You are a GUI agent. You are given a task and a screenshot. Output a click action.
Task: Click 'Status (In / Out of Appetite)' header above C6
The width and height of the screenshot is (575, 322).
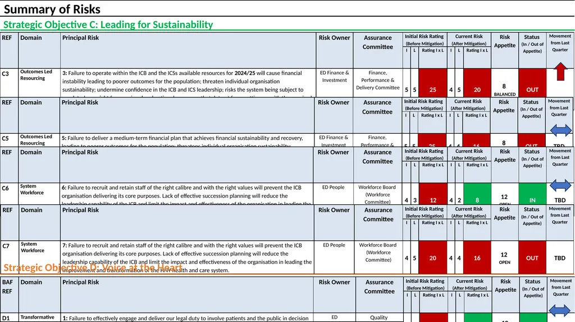tap(532, 158)
